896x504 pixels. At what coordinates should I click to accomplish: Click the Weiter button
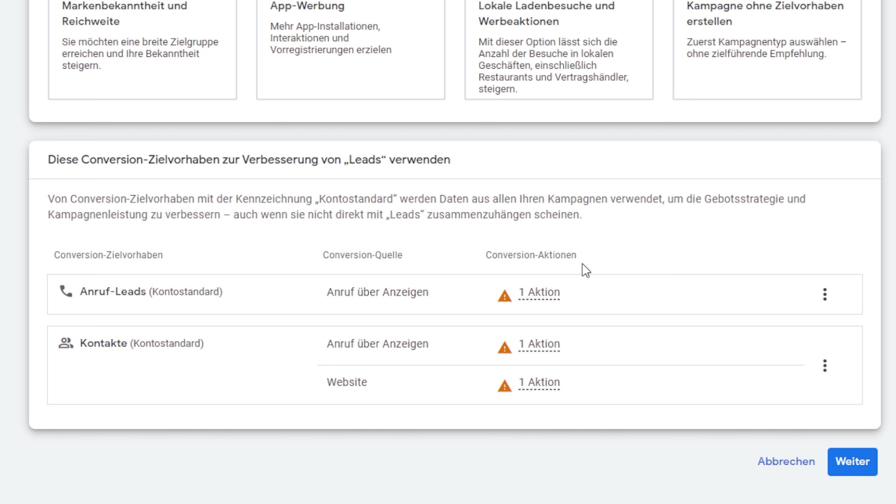(852, 462)
